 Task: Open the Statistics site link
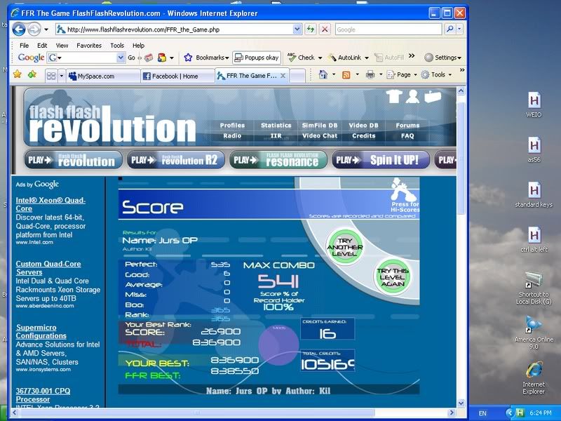(x=276, y=126)
